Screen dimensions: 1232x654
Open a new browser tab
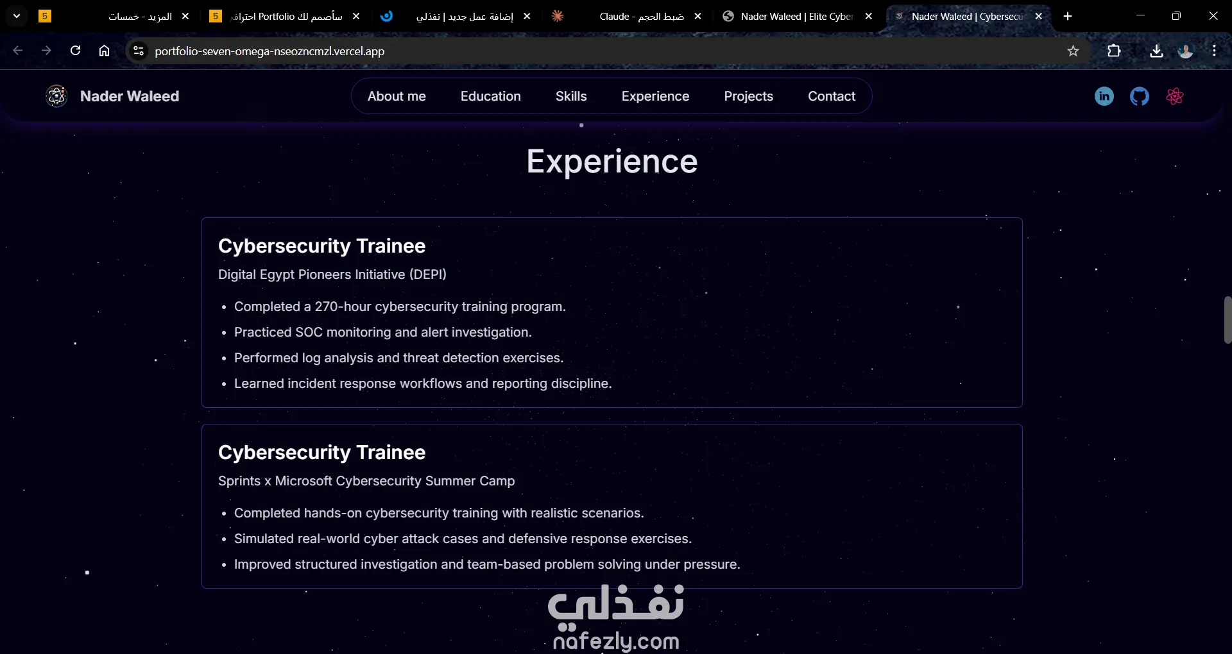tap(1068, 16)
